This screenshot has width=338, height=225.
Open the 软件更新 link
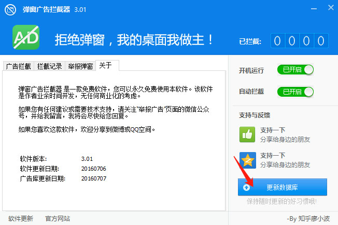tap(21, 219)
